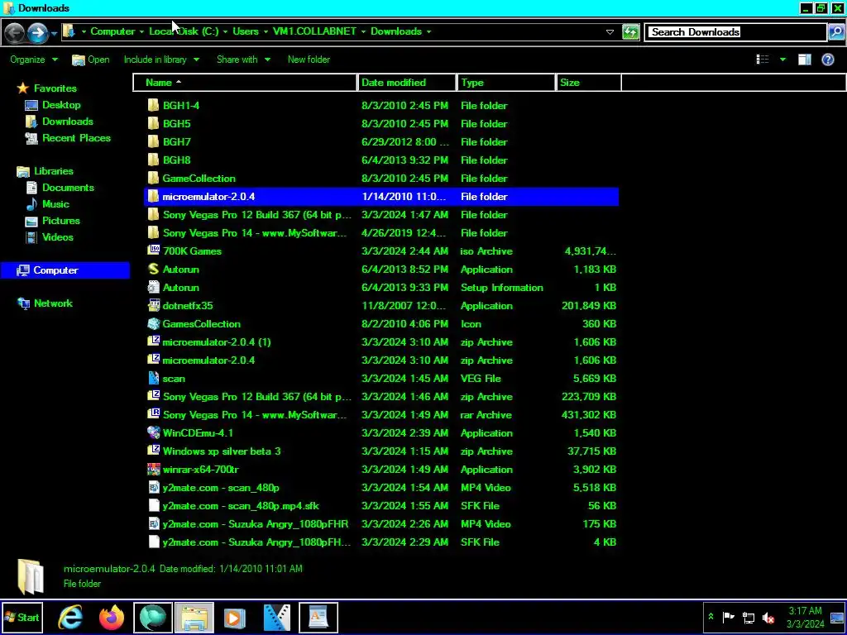
Task: Show hidden tray icons arrow
Action: 711,617
